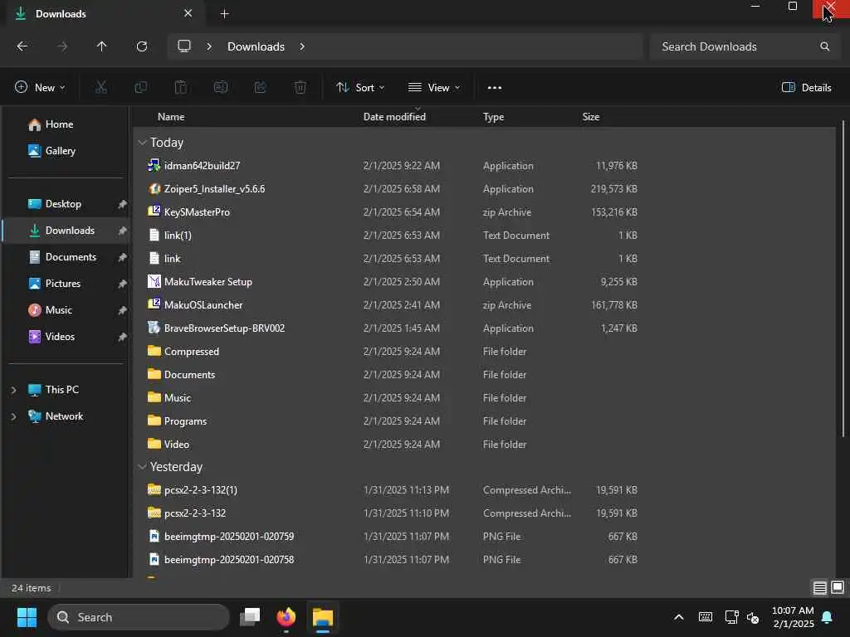Switch to large thumbnails view toggle
Screen dimensions: 850x637
838,587
